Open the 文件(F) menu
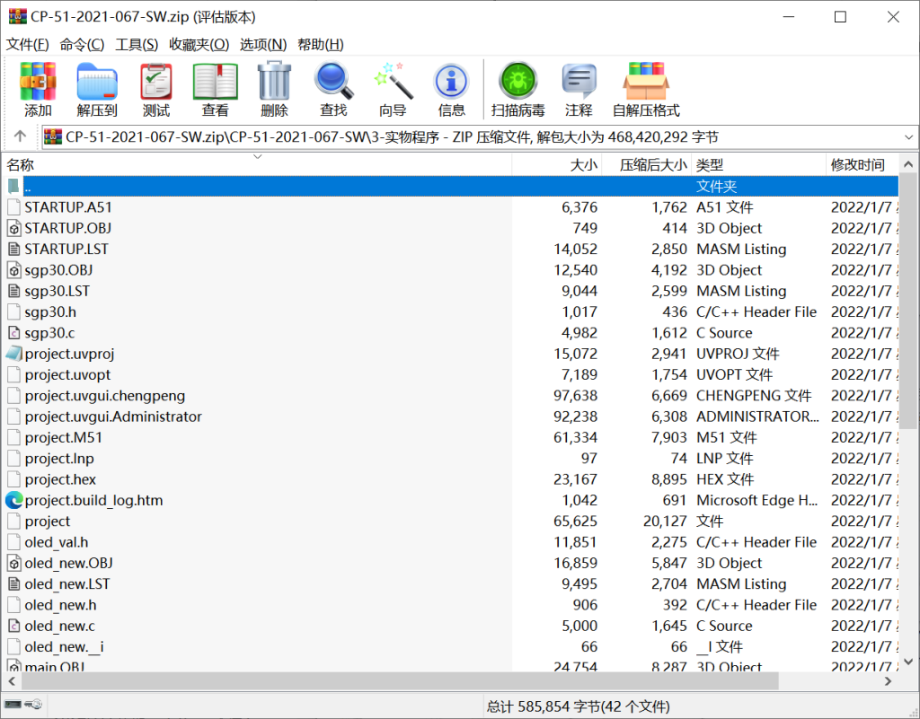The image size is (920, 719). pyautogui.click(x=28, y=45)
